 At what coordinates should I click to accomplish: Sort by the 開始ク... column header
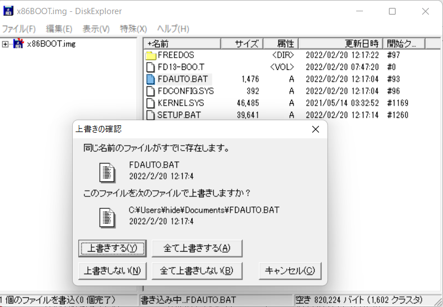pyautogui.click(x=404, y=44)
